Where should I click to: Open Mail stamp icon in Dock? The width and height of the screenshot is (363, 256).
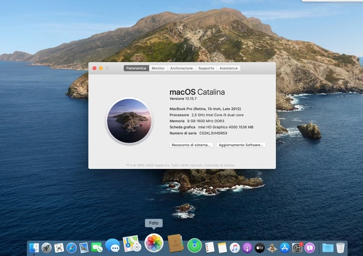coord(84,248)
